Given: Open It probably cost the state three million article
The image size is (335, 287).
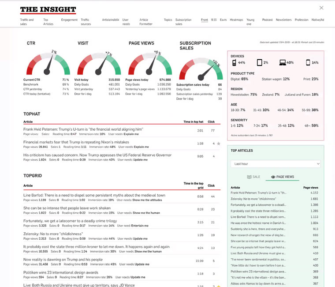Looking at the screenshot, I should pyautogui.click(x=97, y=246).
